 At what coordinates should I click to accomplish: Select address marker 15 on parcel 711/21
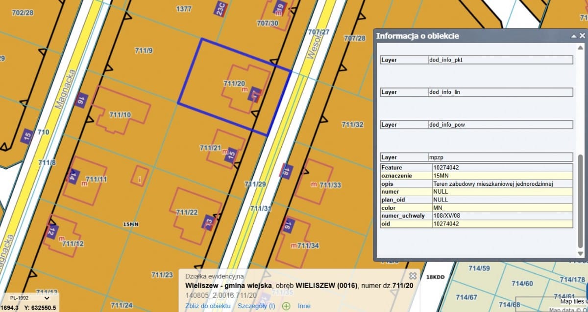(x=232, y=153)
